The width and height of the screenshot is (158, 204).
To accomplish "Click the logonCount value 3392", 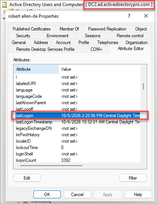I will [x=66, y=160].
